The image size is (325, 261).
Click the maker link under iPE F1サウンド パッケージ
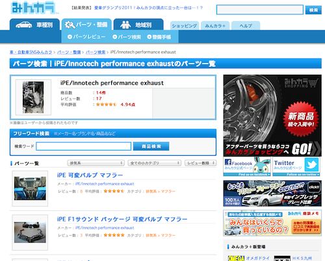[x=105, y=228]
